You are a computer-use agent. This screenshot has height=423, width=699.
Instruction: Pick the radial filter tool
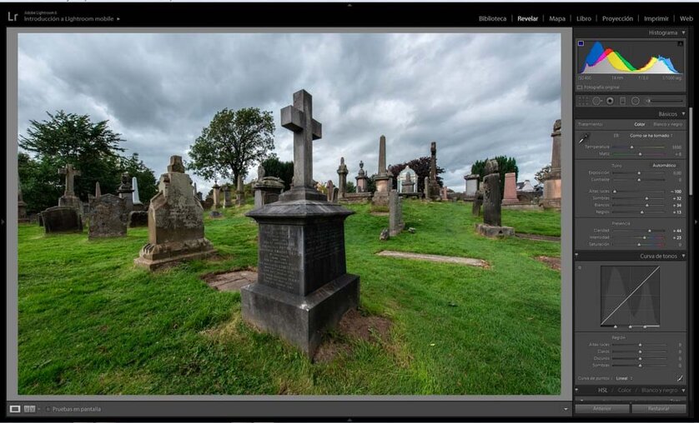coord(635,101)
